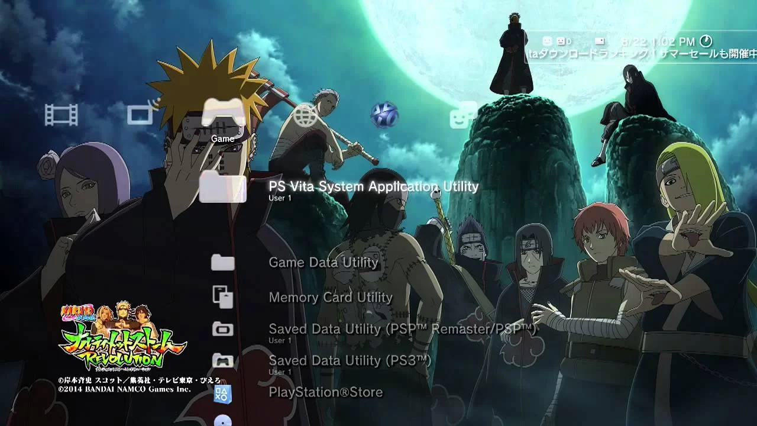Select "Saved Data Utility (PSP Remaster/PSP)" text
757x426 pixels.
pyautogui.click(x=403, y=329)
